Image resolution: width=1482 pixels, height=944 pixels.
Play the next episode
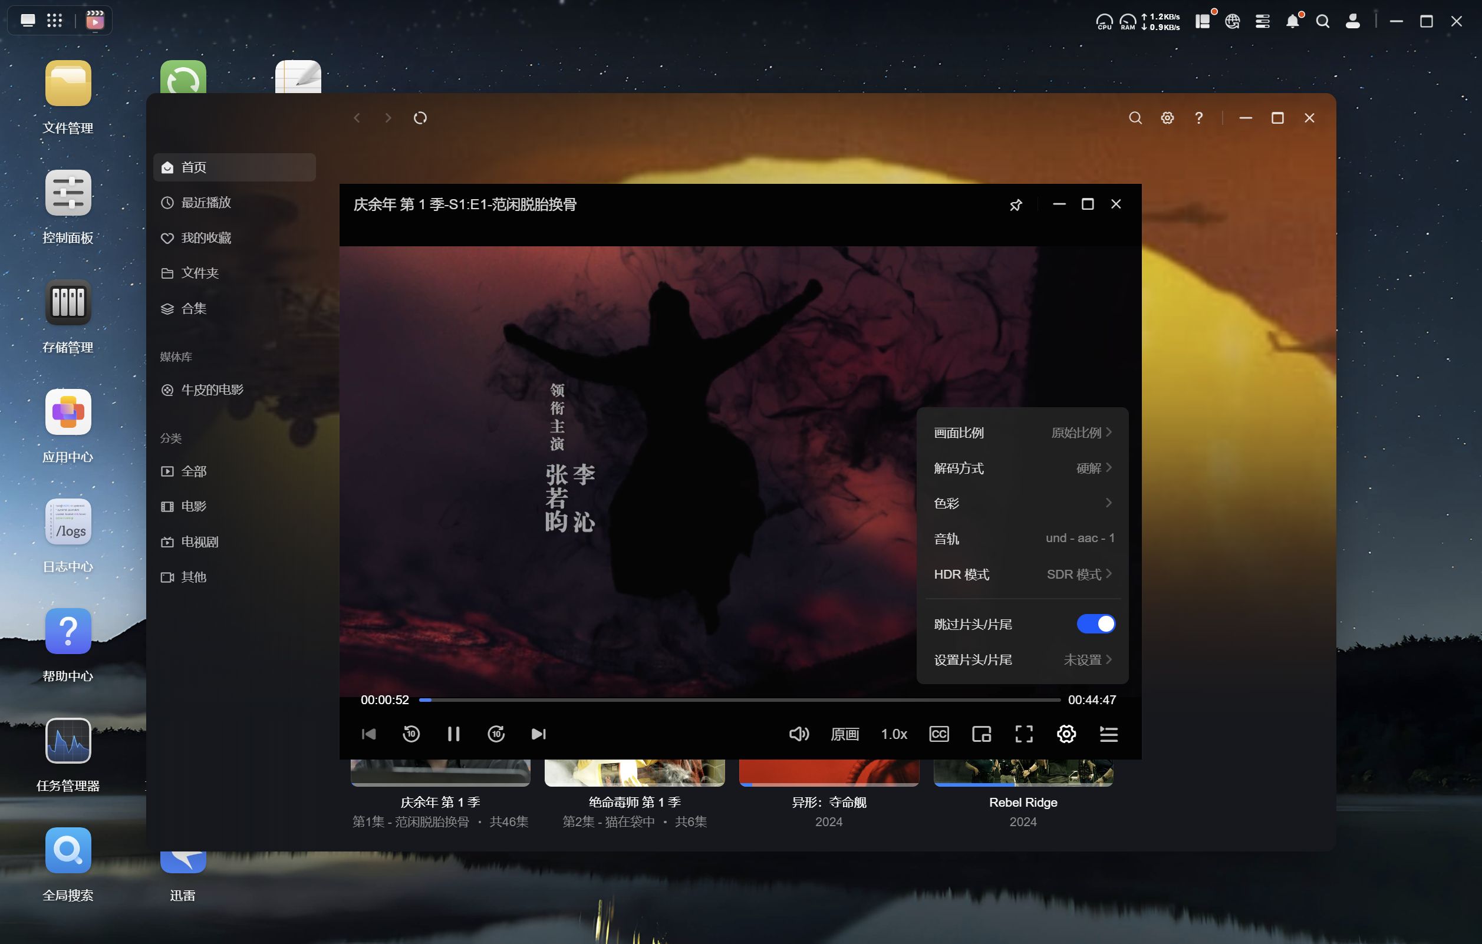pos(539,734)
